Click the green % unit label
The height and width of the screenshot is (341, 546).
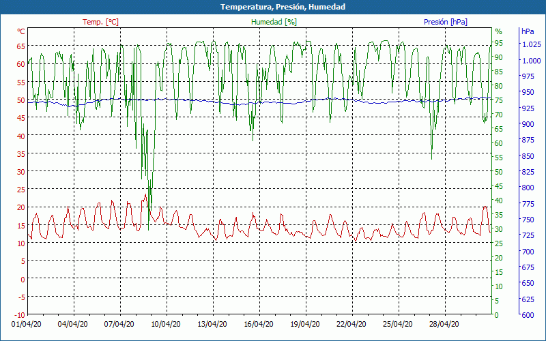click(499, 31)
